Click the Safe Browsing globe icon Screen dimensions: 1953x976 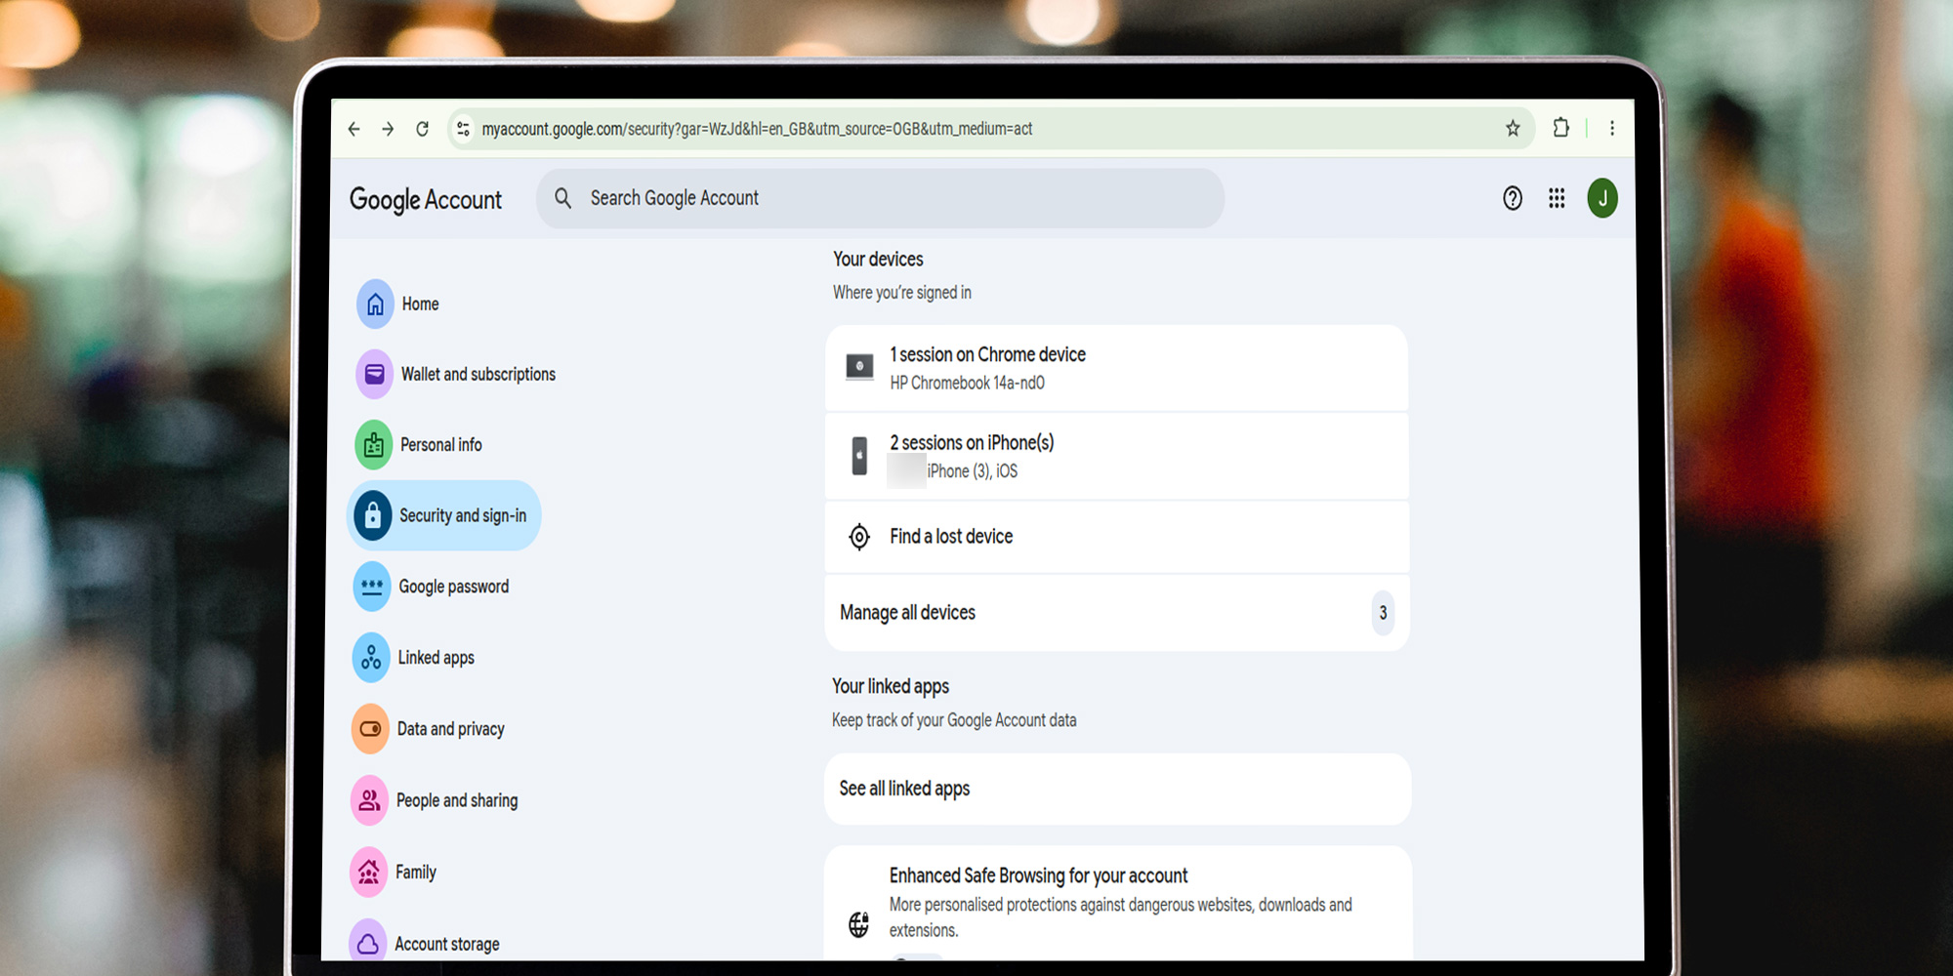point(859,923)
